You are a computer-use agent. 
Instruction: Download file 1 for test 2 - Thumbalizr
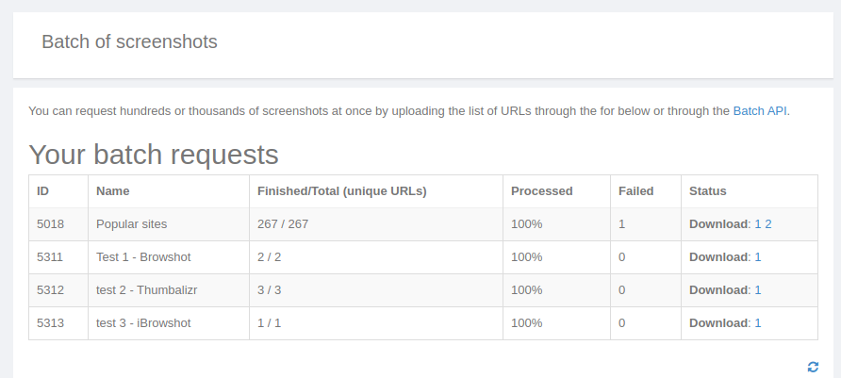pyautogui.click(x=758, y=290)
